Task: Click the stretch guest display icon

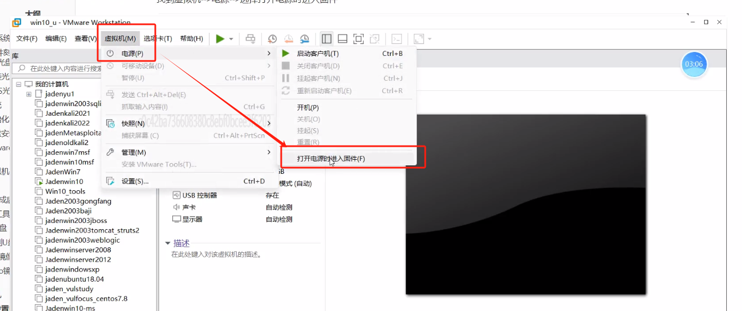Action: [418, 38]
